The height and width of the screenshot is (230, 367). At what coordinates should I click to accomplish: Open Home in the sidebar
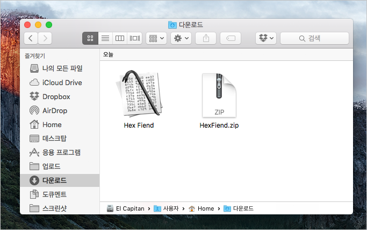tap(60, 124)
